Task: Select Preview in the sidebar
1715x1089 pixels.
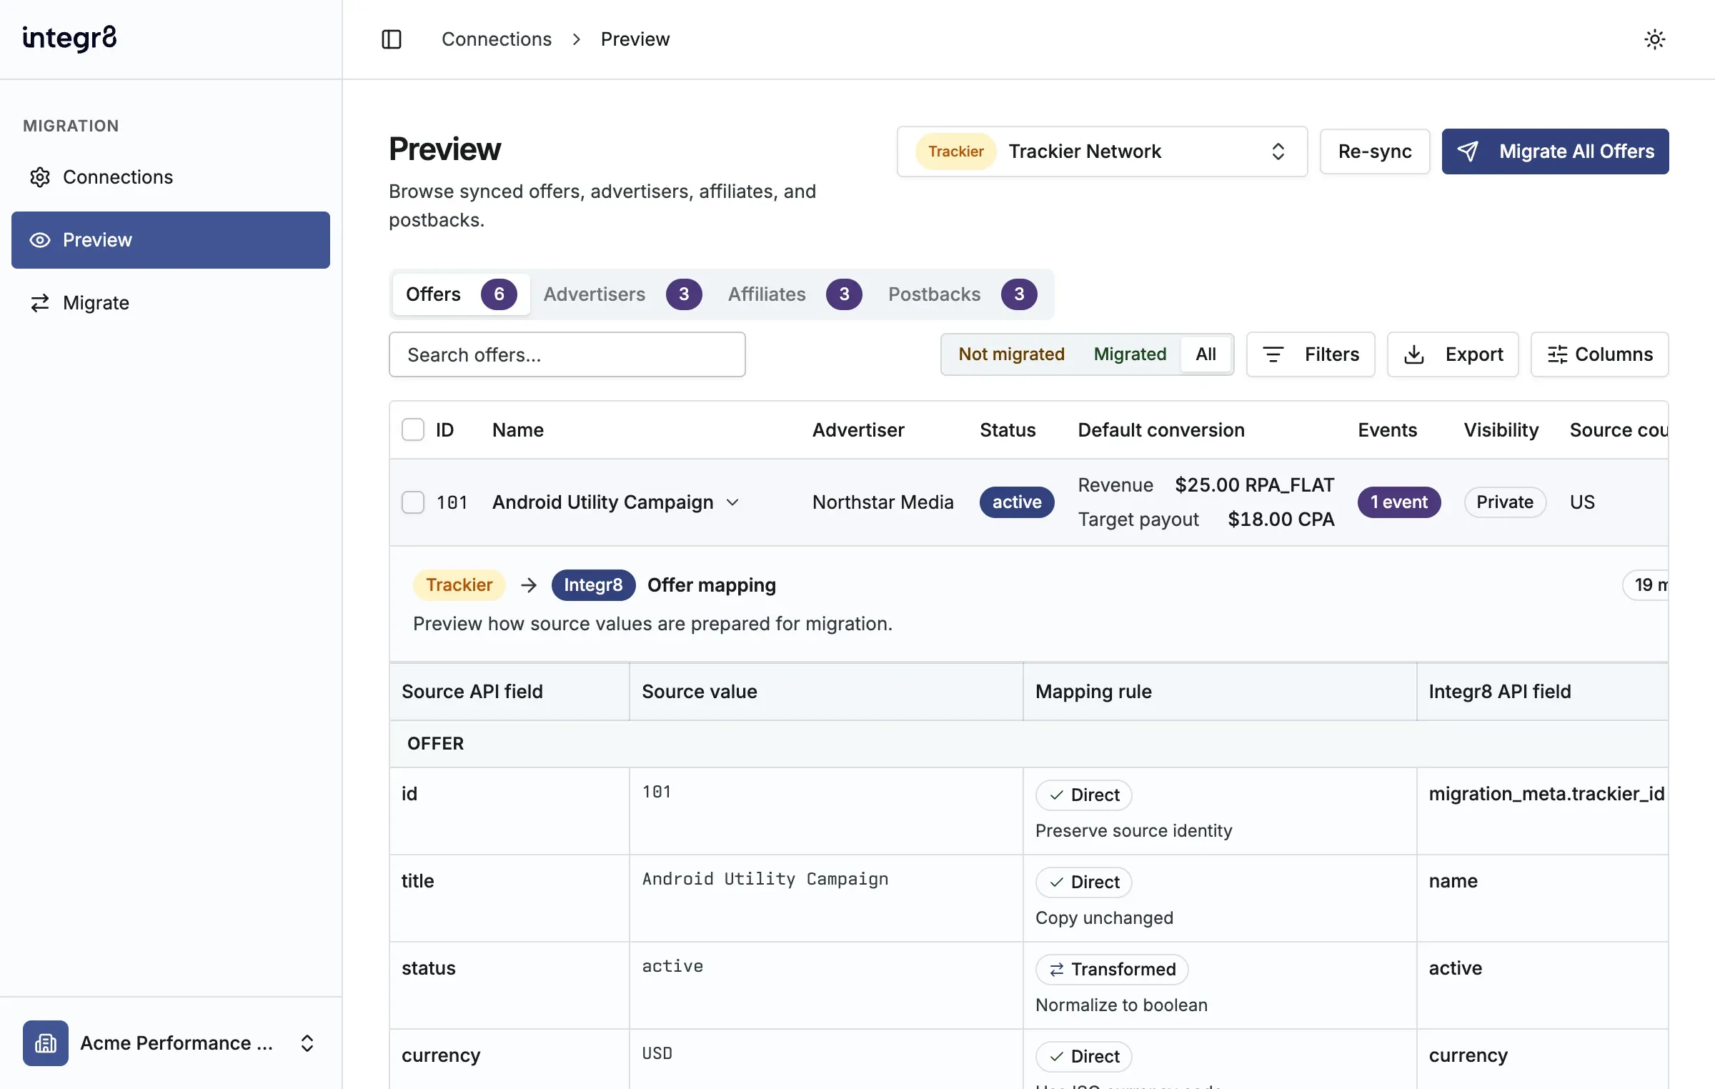Action: pos(171,240)
